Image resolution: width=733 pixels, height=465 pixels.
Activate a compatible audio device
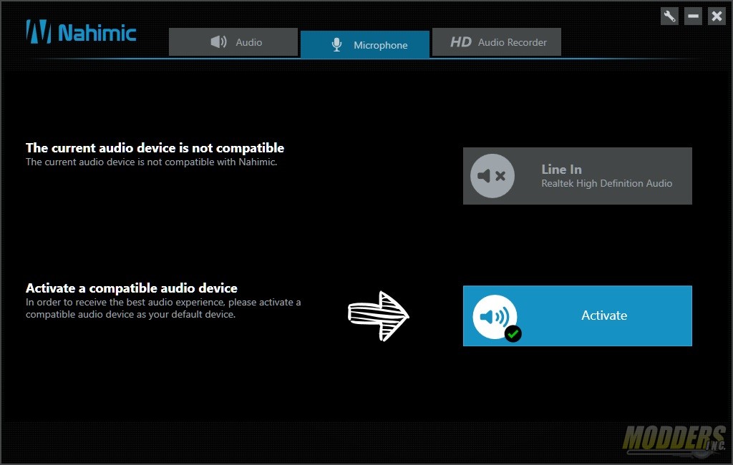pyautogui.click(x=578, y=316)
